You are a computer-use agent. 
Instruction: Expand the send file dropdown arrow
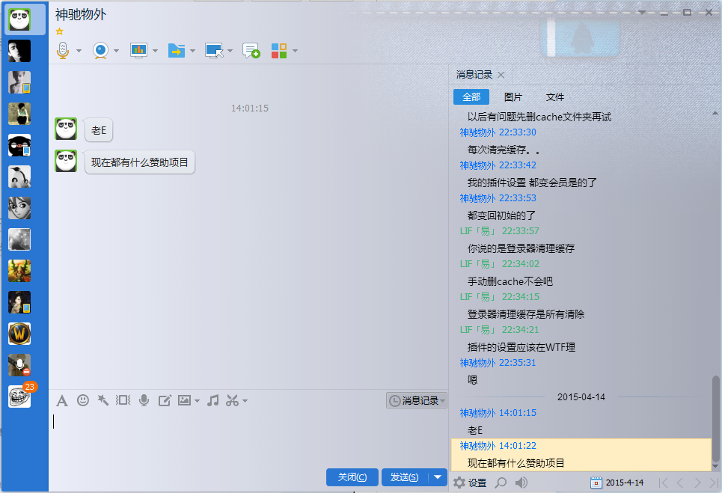click(x=192, y=51)
